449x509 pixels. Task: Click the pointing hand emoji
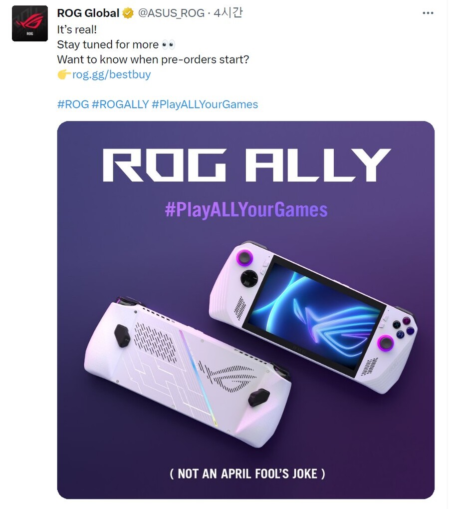pyautogui.click(x=64, y=75)
